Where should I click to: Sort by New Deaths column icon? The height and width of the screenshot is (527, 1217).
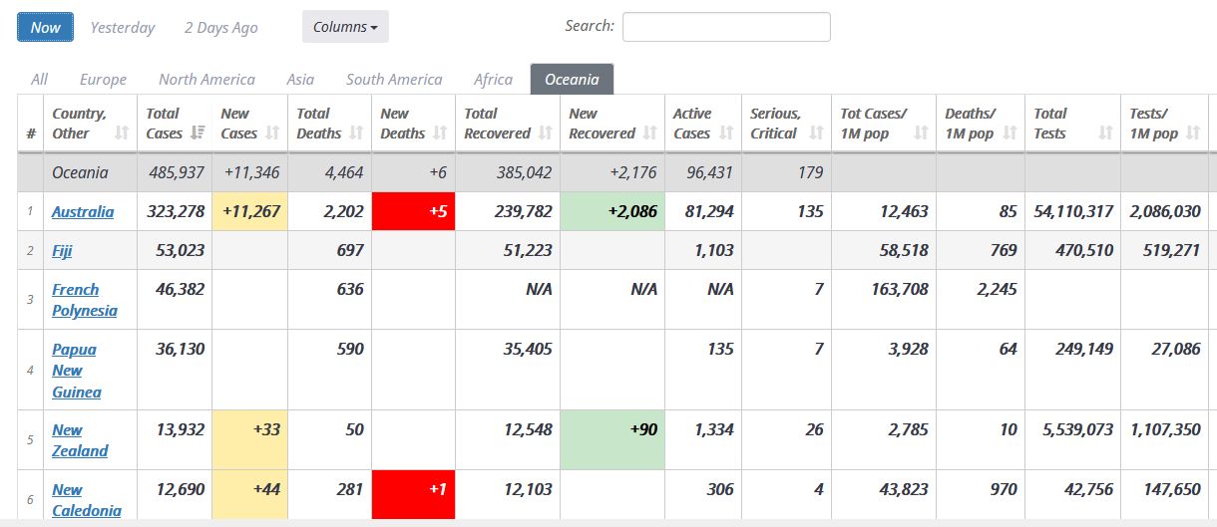click(x=440, y=133)
